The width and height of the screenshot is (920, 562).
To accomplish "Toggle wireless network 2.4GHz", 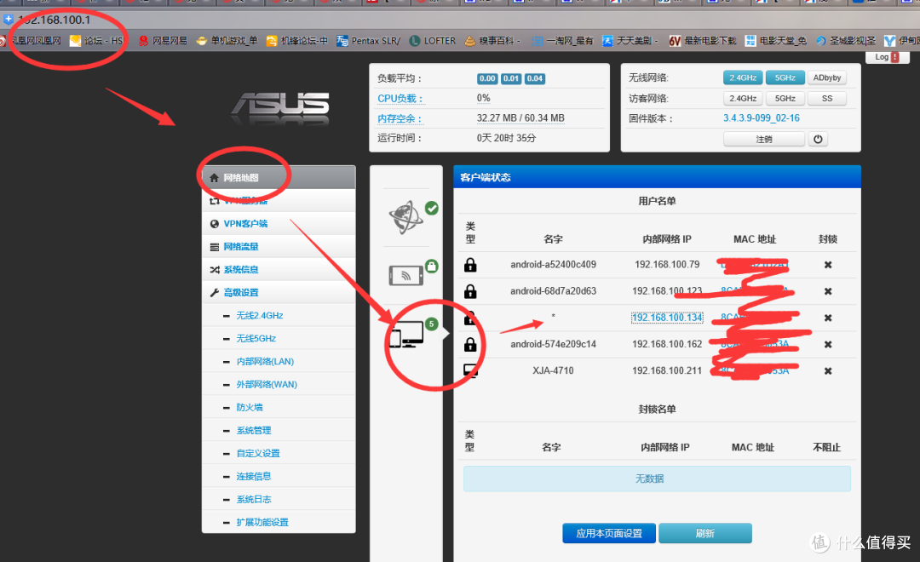I will coord(743,77).
